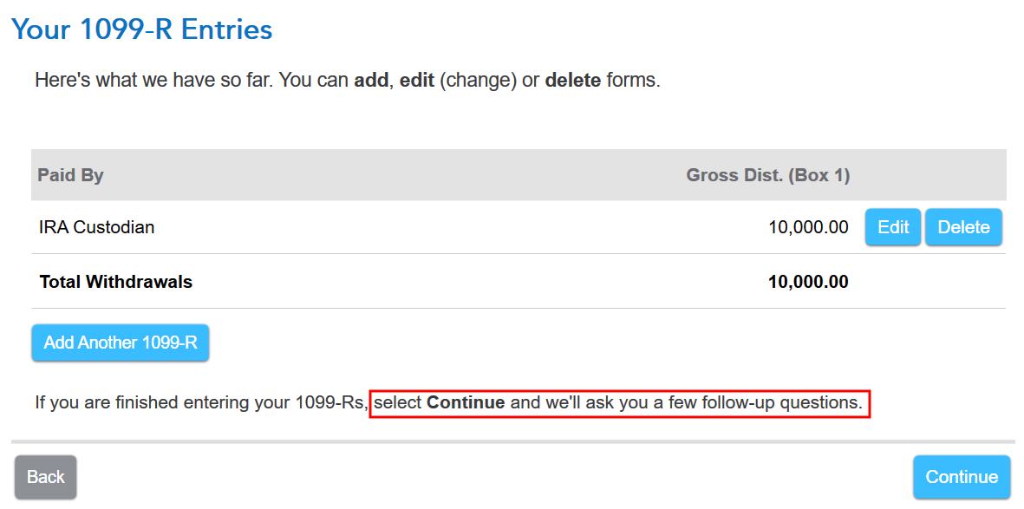1024x509 pixels.
Task: Click Continue to proceed to follow-up questions
Action: 960,476
